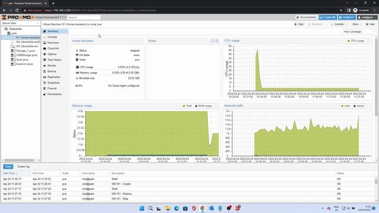379x213 pixels.
Task: Switch to the Cluster log tab
Action: 23,167
